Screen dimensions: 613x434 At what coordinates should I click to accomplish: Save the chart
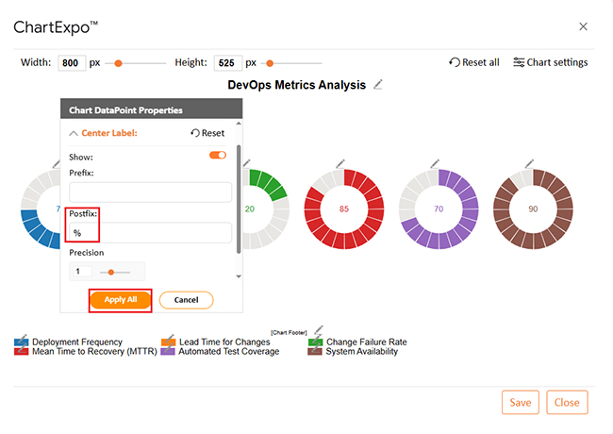521,402
